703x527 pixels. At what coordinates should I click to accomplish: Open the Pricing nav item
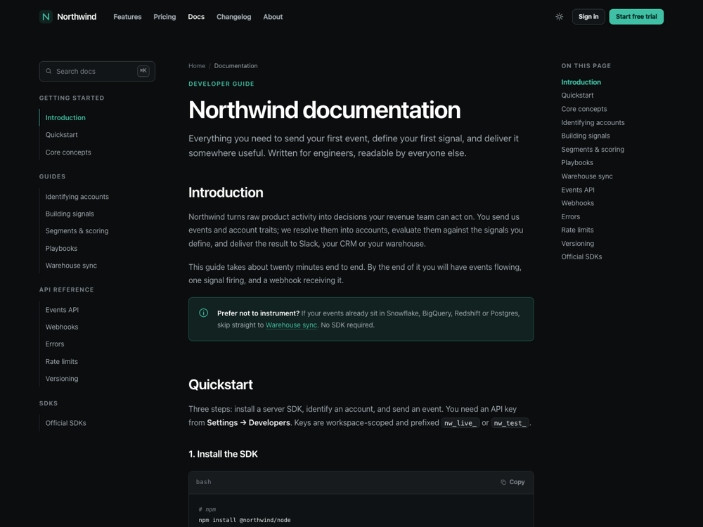tap(165, 17)
